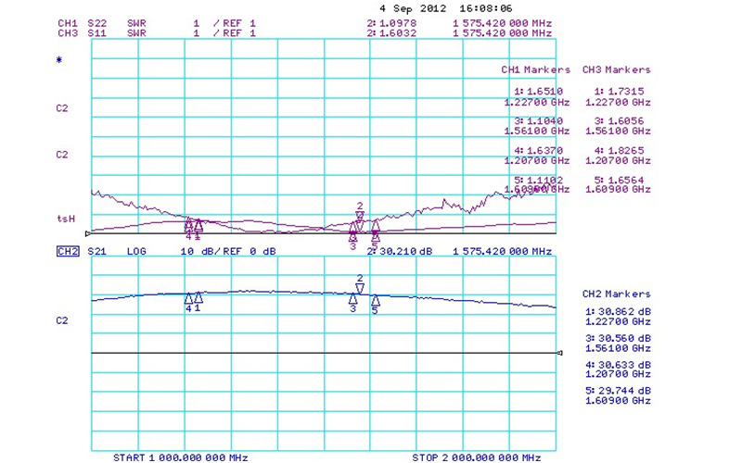Click marker 4 triangle on upper SWR chart
Screen dimensions: 742x463
[188, 224]
